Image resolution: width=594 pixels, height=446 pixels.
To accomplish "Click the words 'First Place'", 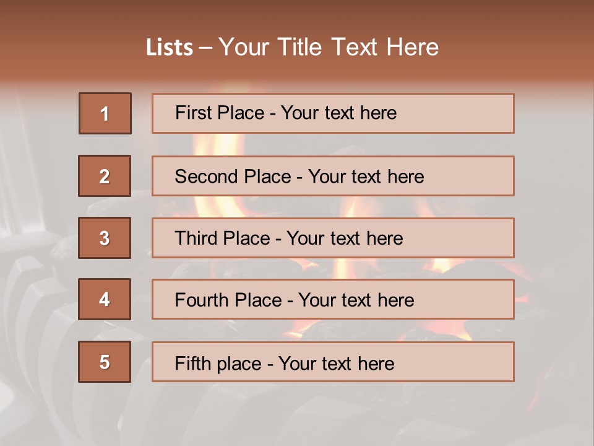I will click(x=220, y=113).
